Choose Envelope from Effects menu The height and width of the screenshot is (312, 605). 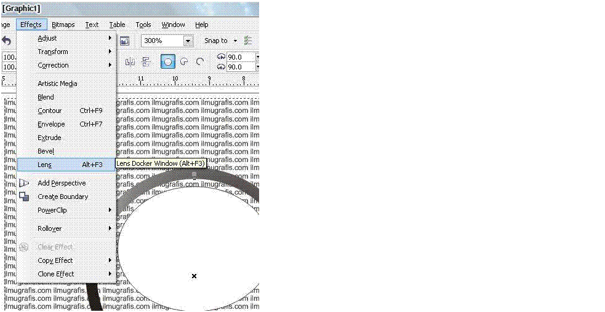tap(66, 124)
